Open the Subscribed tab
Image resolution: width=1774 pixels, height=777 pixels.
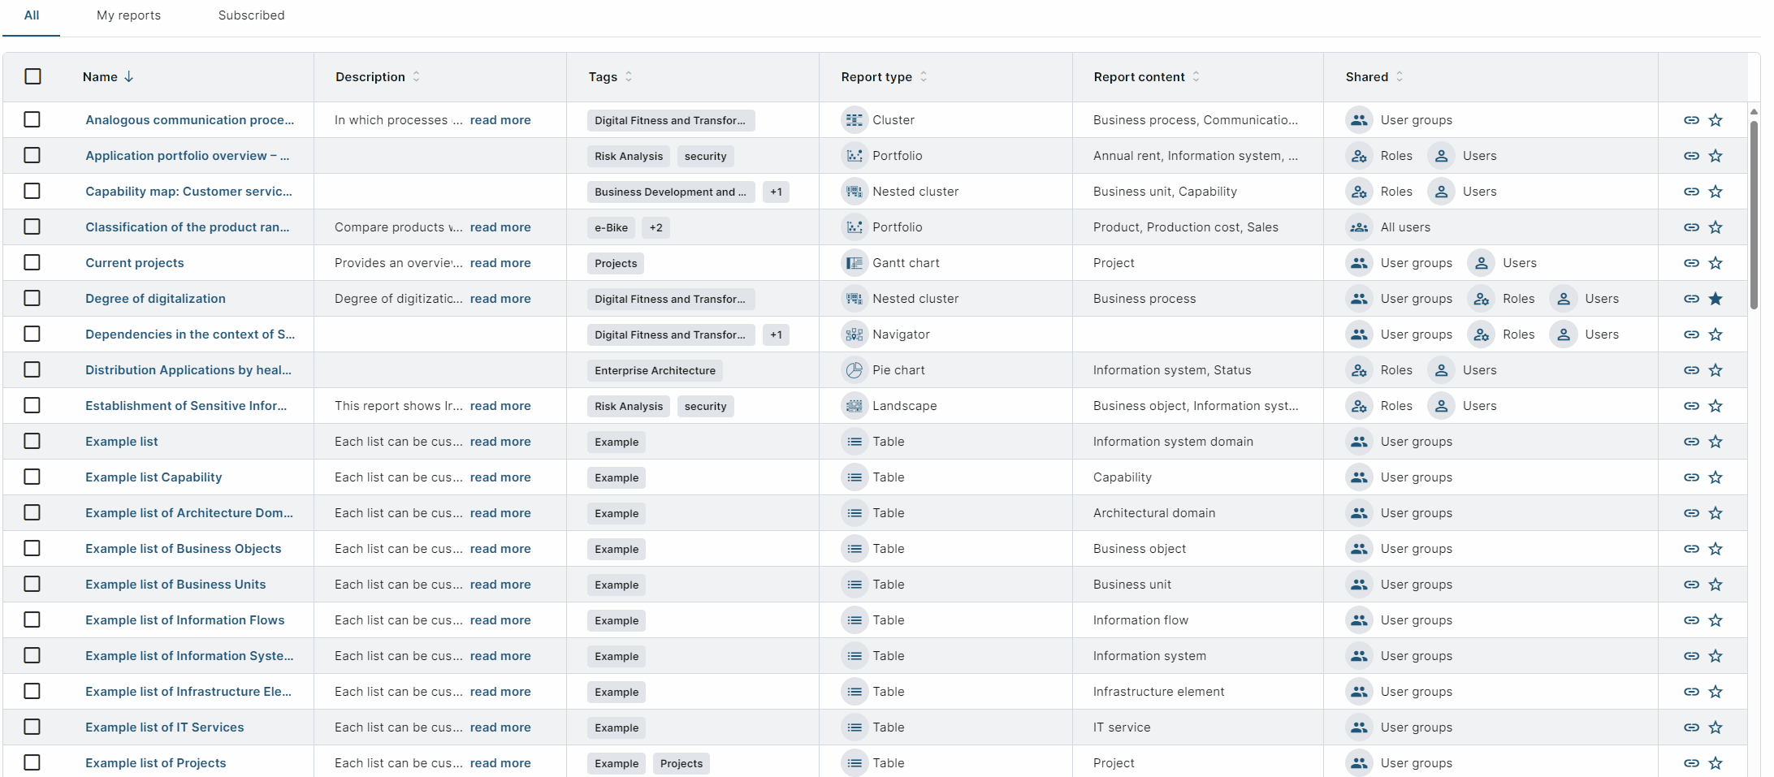coord(250,15)
